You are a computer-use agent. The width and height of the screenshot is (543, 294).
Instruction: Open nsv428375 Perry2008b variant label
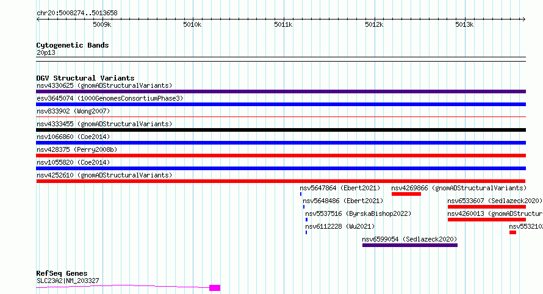(x=77, y=149)
